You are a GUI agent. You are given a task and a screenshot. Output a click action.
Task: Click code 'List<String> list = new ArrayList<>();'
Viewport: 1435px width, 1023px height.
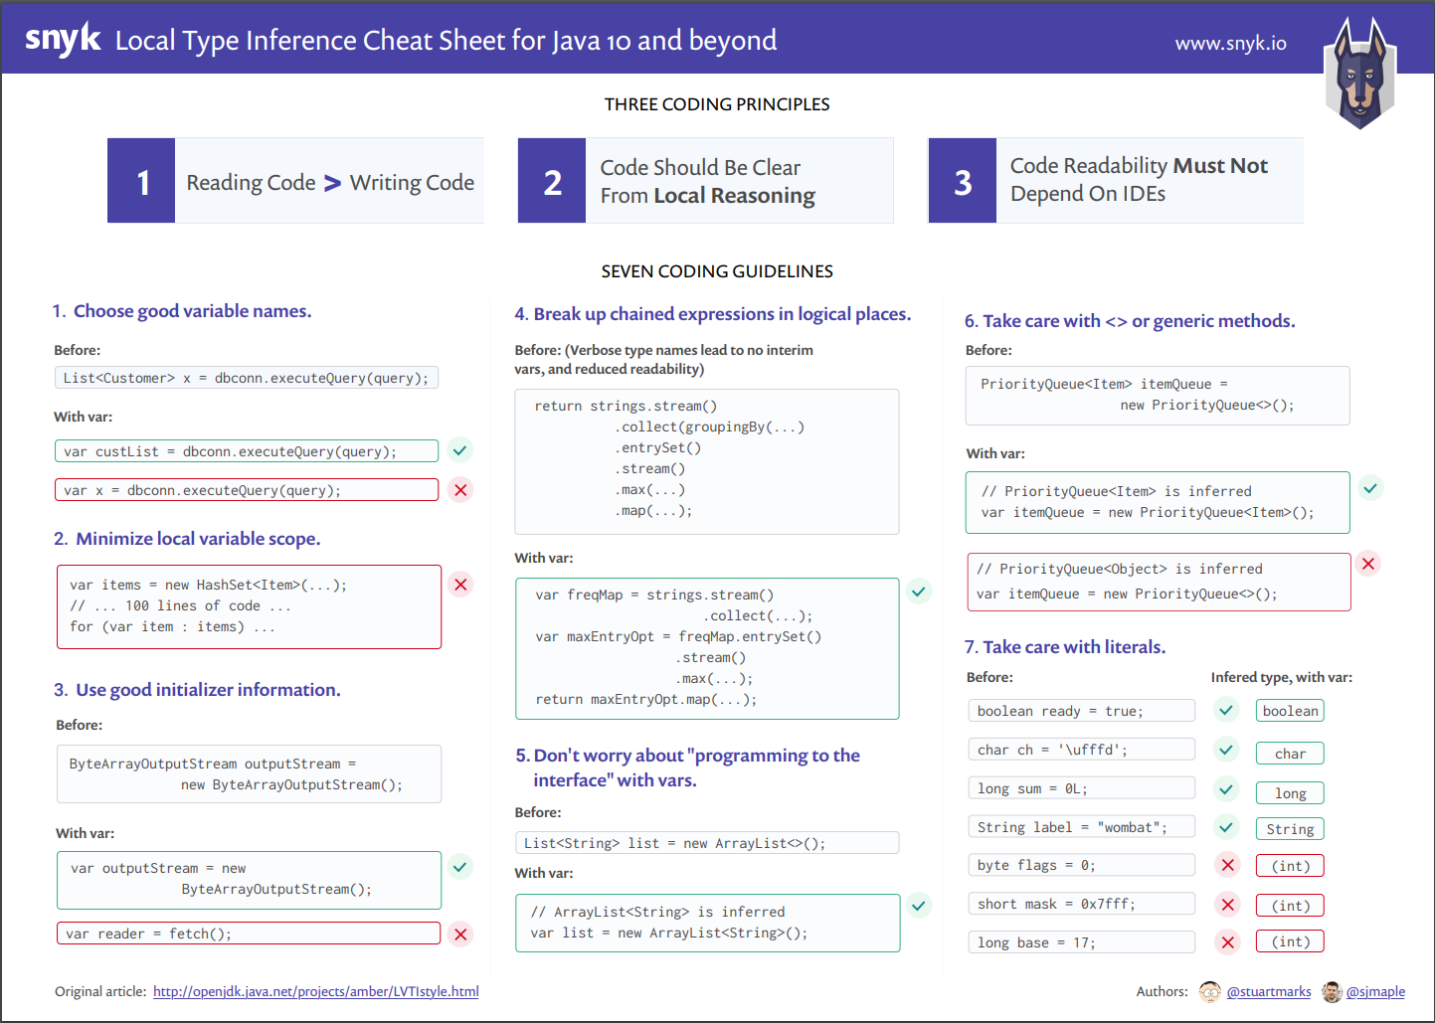pos(707,843)
